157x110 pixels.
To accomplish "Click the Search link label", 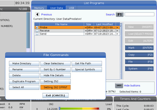I will coord(110,15).
